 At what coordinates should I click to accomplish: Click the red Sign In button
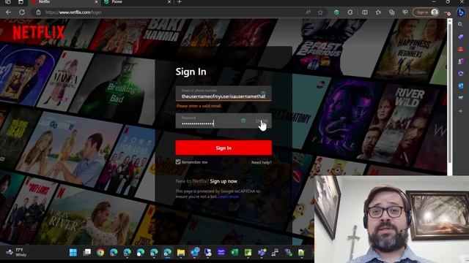point(224,148)
